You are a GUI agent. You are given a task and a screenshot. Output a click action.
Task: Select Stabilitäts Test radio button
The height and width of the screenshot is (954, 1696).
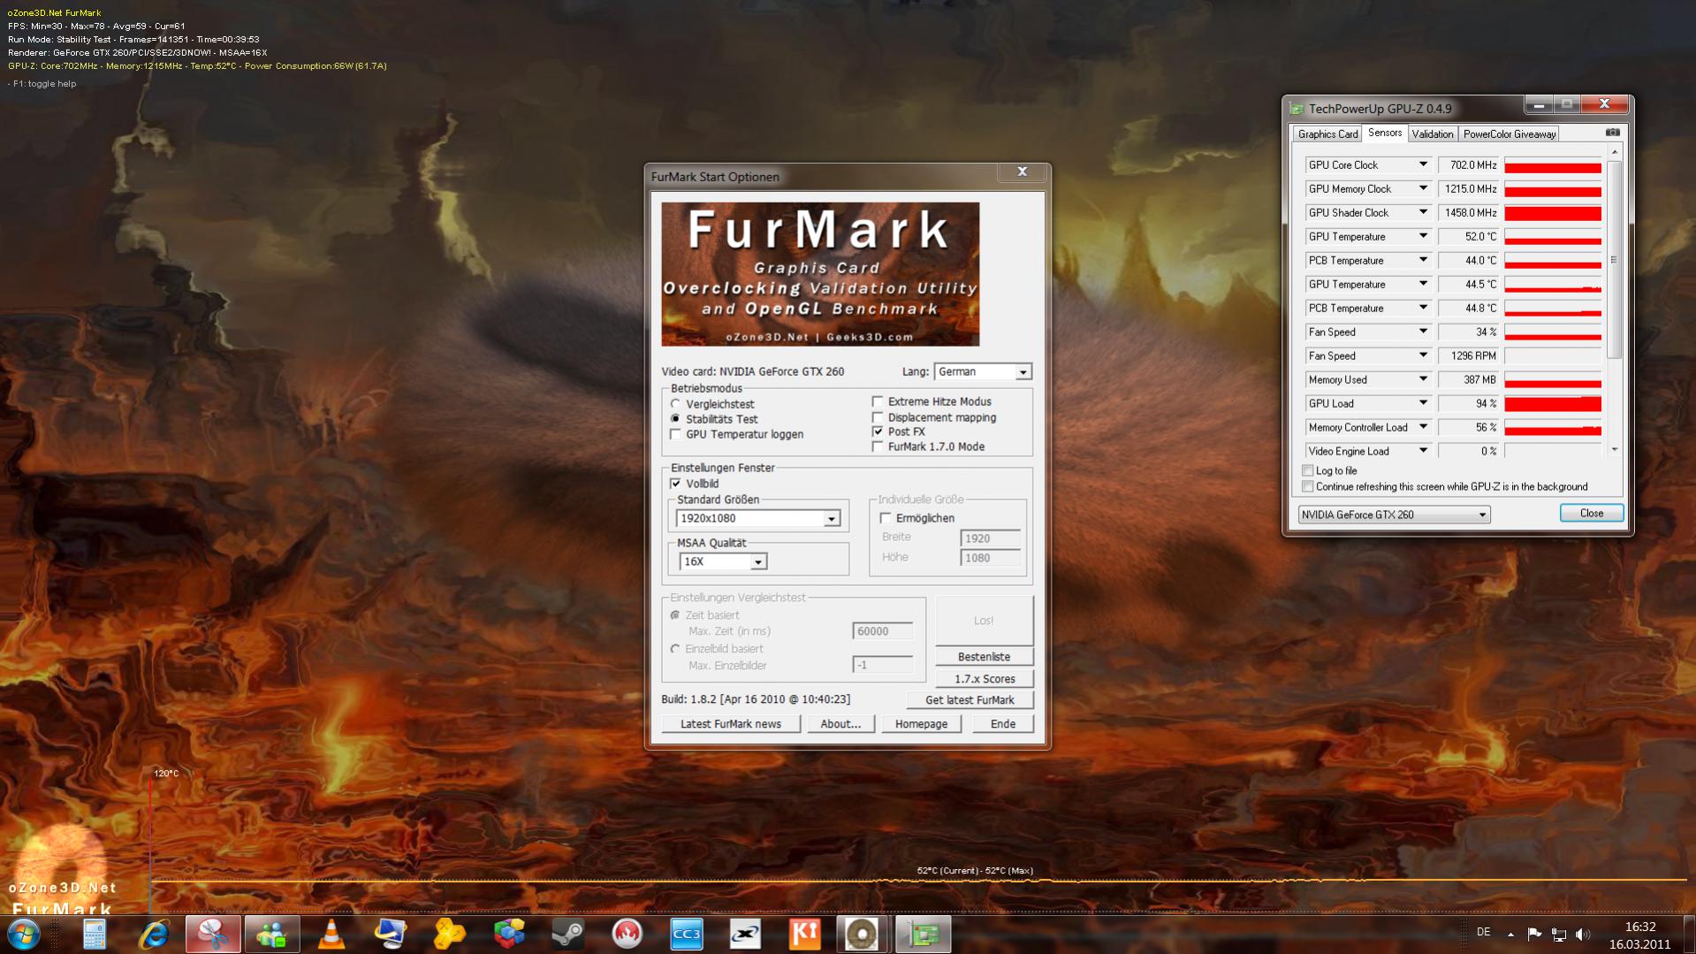(676, 419)
